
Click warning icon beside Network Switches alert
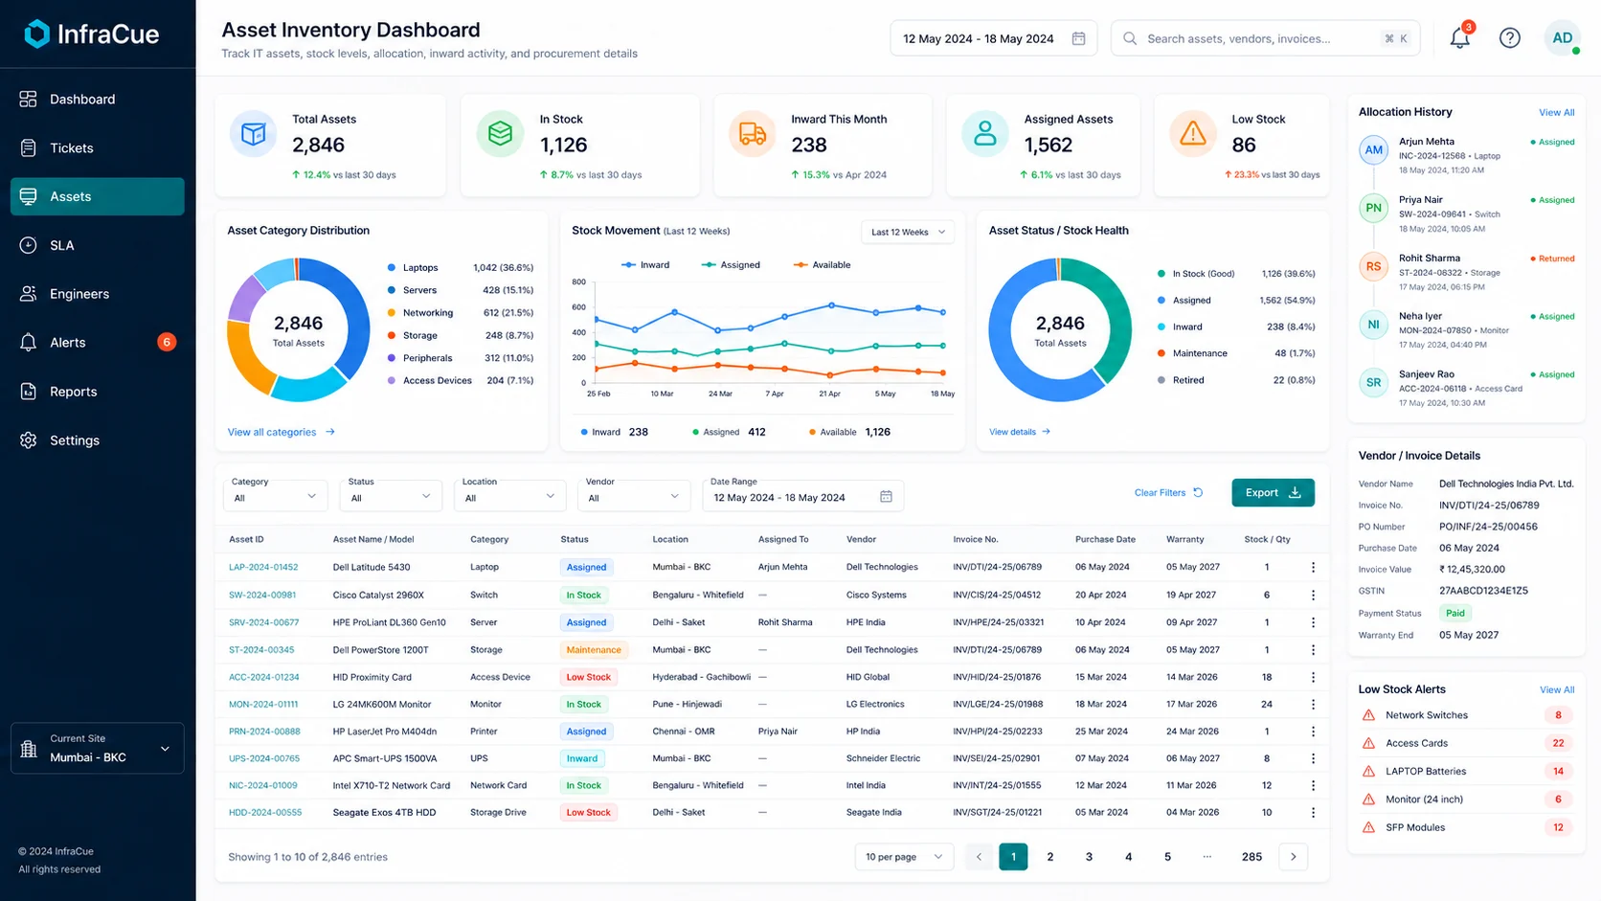[1368, 715]
